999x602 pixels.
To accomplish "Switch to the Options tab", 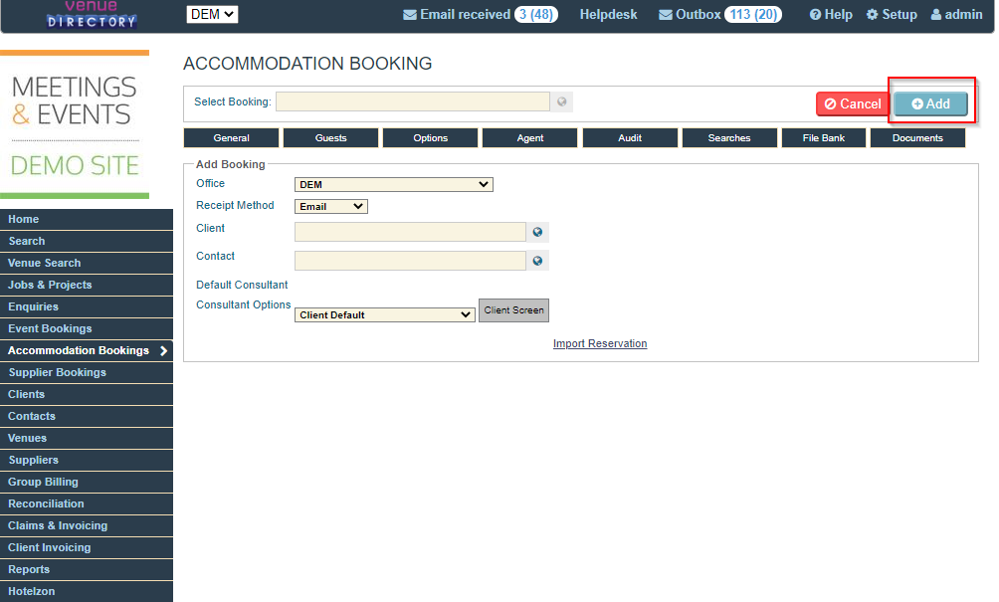I will point(431,137).
